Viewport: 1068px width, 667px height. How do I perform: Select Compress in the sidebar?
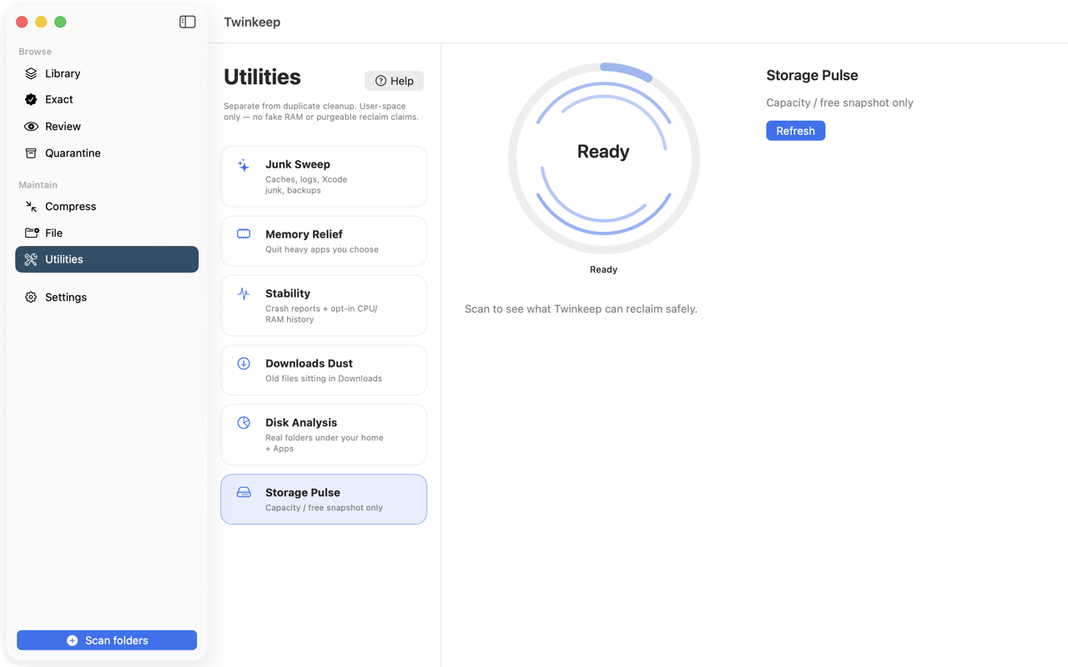107,207
